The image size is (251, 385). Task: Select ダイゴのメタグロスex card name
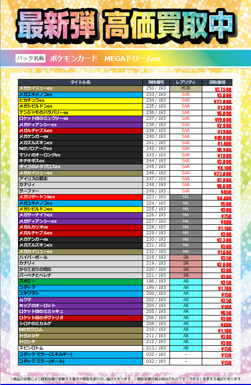pos(40,167)
